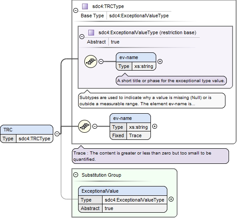Expand the ev-name element with Fixed Trace

[x=154, y=126]
